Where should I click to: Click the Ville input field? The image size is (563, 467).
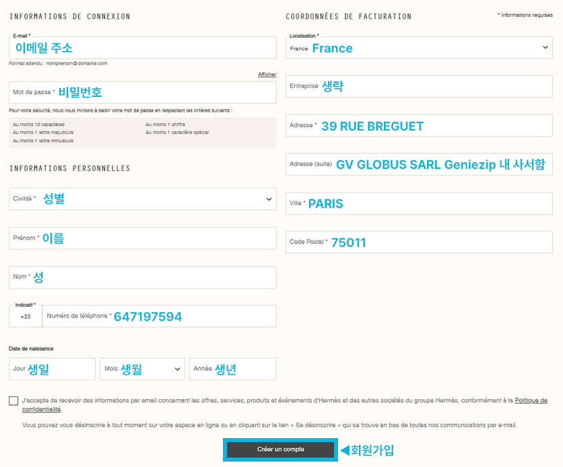click(x=419, y=203)
